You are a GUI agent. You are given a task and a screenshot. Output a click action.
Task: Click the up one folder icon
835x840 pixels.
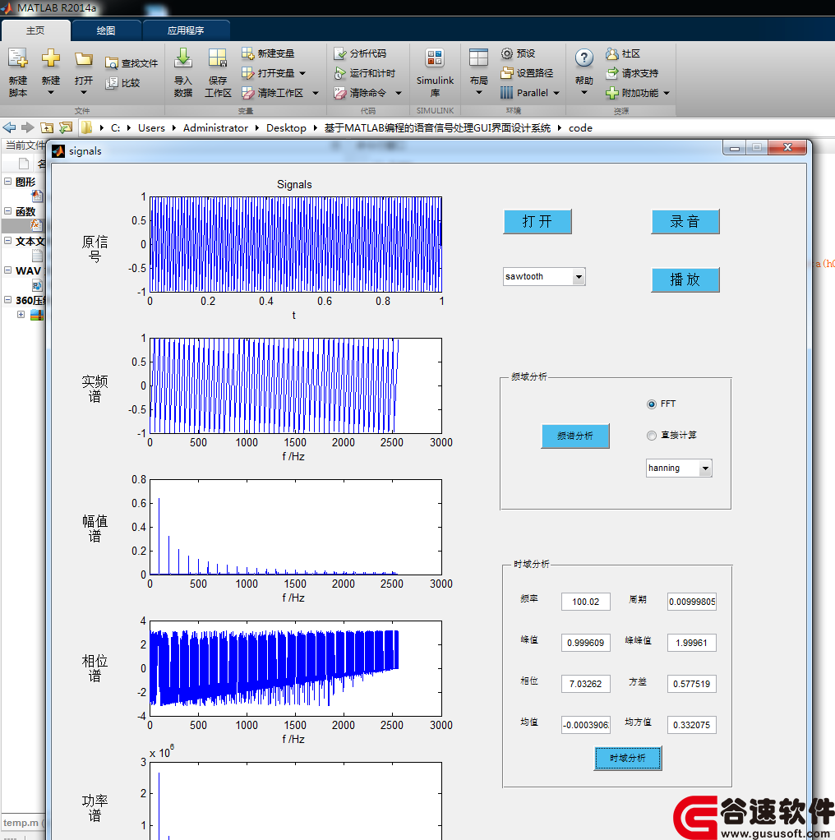47,127
